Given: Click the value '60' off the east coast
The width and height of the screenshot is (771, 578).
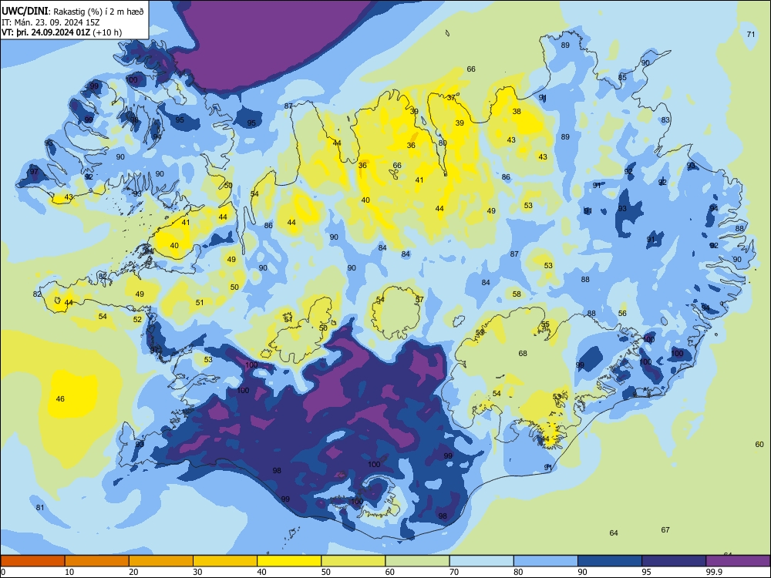Looking at the screenshot, I should pyautogui.click(x=759, y=445).
